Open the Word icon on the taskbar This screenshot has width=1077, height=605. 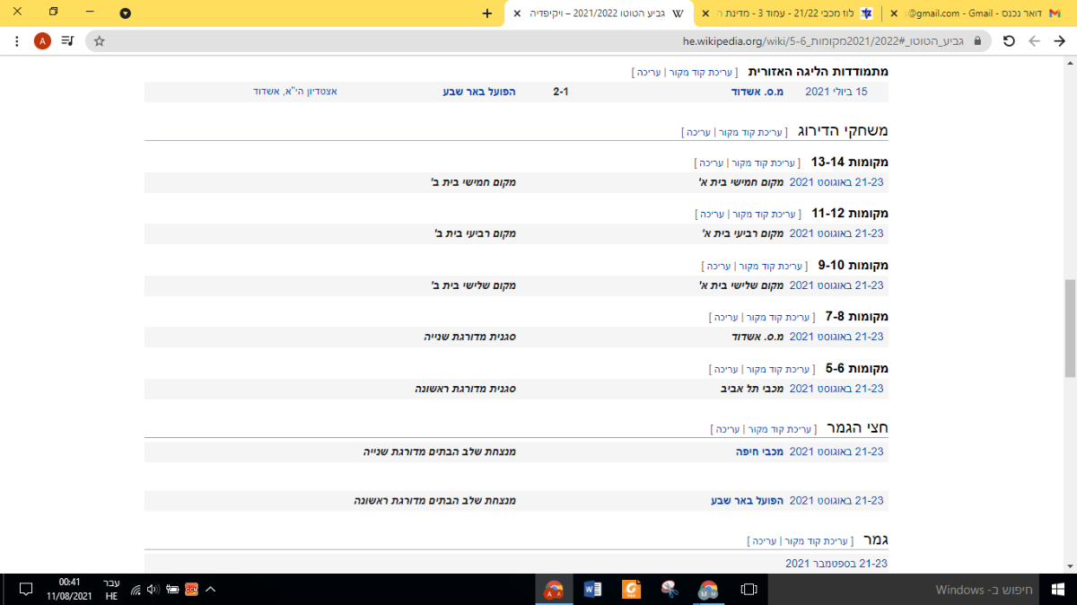(x=592, y=590)
